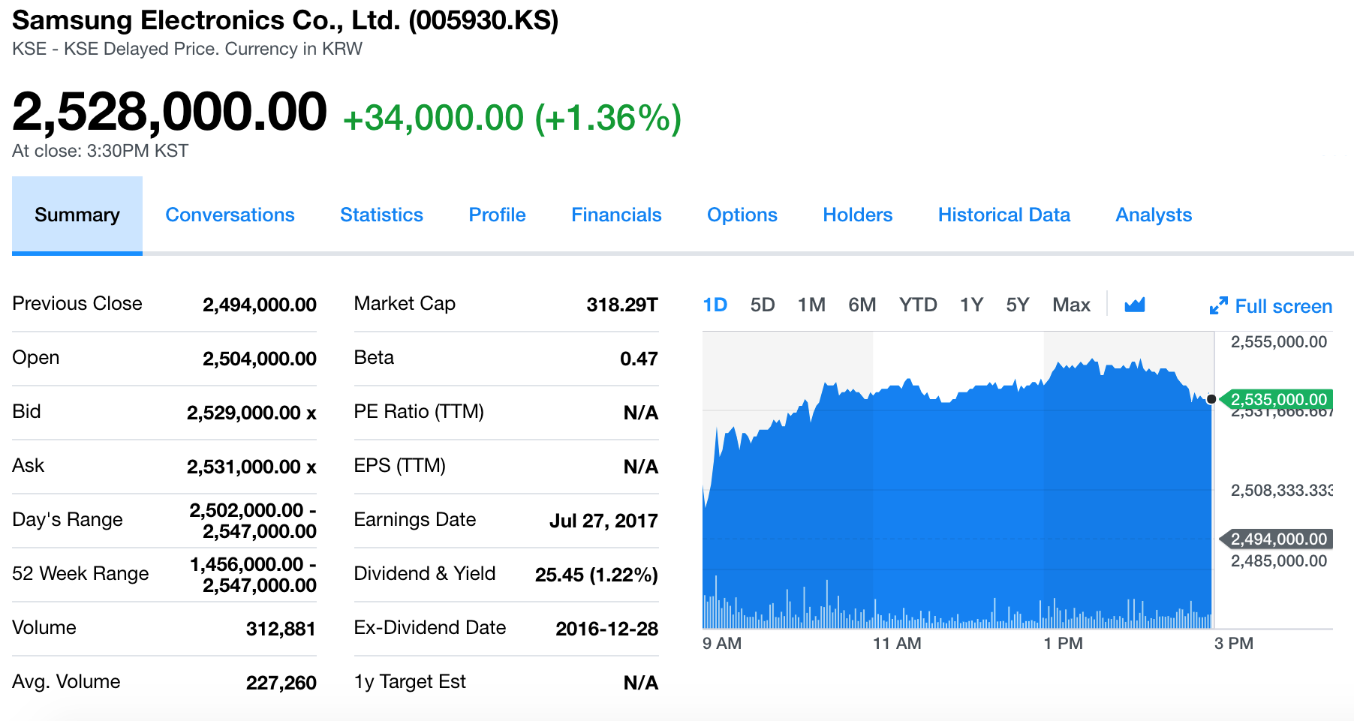
Task: Open the Holders tab
Action: (857, 215)
